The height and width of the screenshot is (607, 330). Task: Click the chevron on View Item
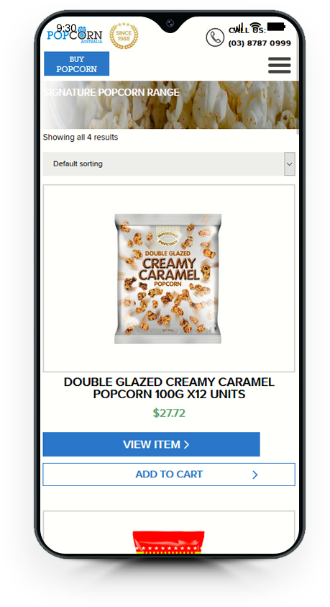pyautogui.click(x=187, y=444)
